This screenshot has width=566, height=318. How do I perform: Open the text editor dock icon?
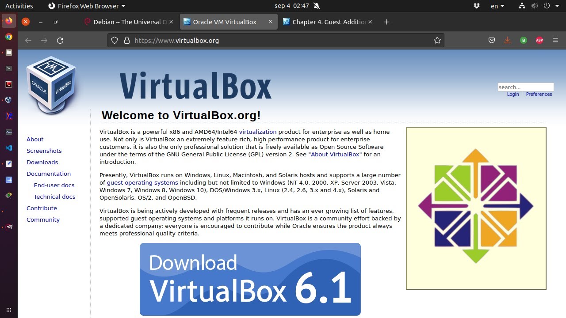pyautogui.click(x=9, y=164)
